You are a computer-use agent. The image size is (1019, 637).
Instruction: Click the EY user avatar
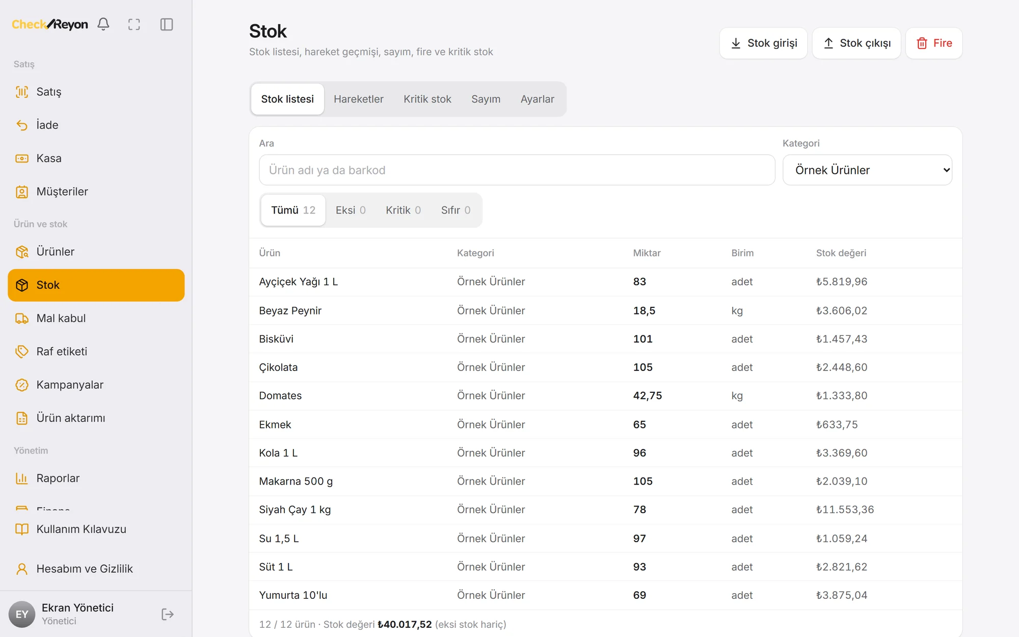pos(22,614)
